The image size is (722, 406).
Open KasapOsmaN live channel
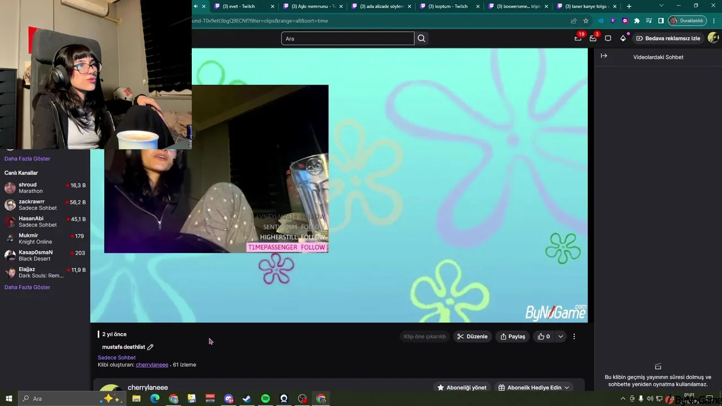(45, 255)
